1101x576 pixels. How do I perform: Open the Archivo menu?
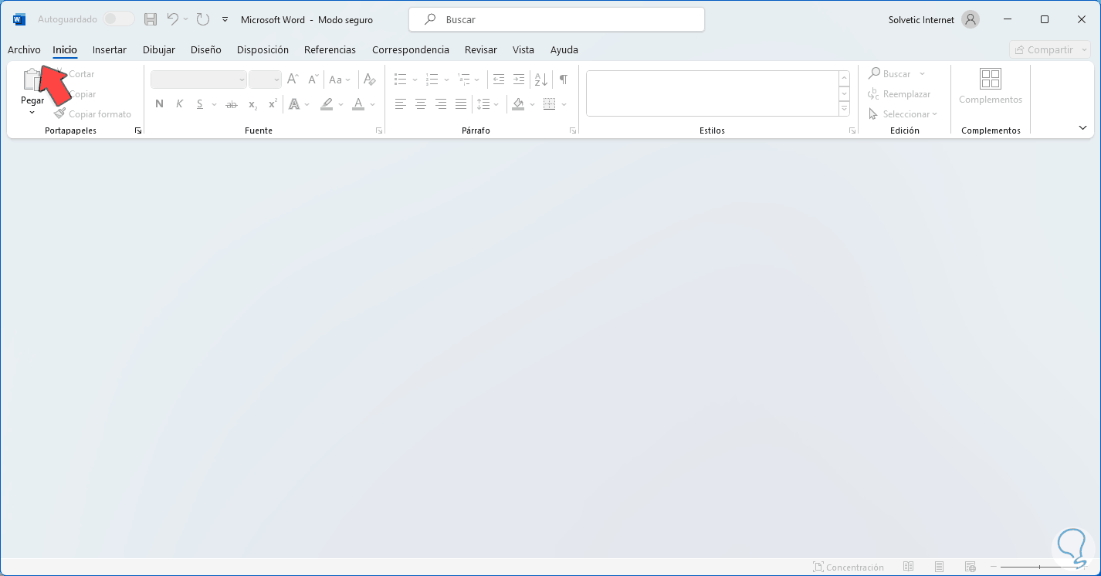24,49
